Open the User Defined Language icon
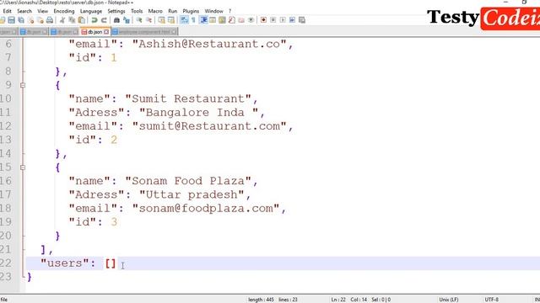The height and width of the screenshot is (303, 540). [213, 20]
